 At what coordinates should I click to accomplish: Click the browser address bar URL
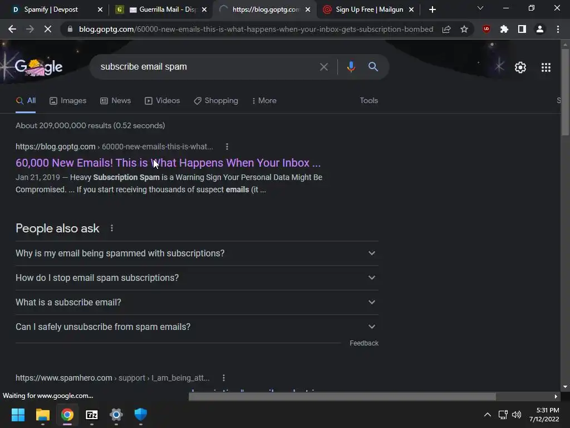tap(256, 29)
